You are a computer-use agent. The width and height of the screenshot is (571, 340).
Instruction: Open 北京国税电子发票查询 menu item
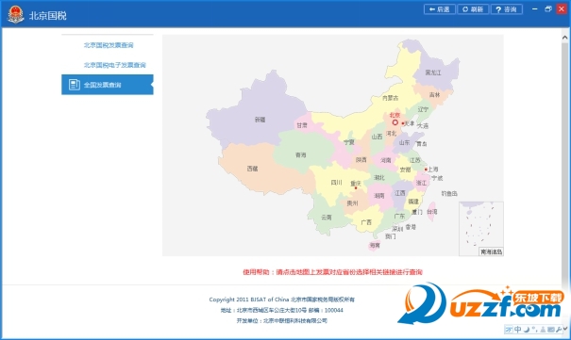115,65
